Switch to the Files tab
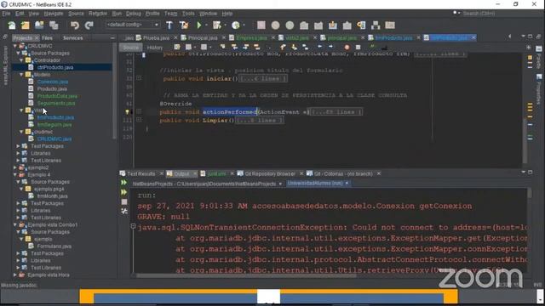This screenshot has width=545, height=306. coord(47,38)
